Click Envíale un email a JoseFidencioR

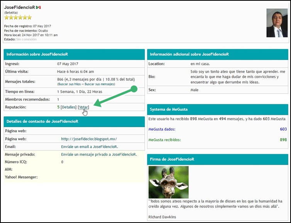[90, 147]
